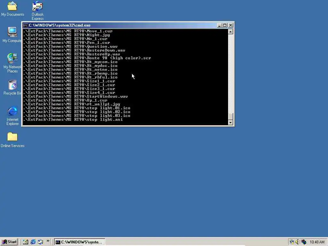The width and height of the screenshot is (328, 246).
Task: Click the Night.jpg output line
Action: click(67, 35)
